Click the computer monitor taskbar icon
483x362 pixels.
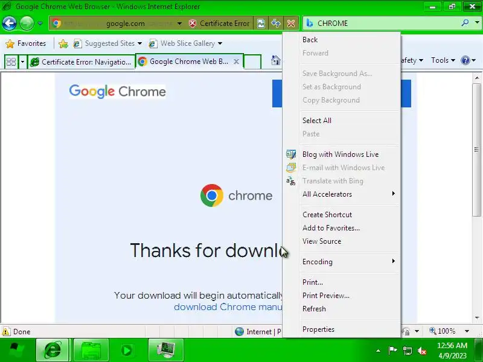pos(165,350)
